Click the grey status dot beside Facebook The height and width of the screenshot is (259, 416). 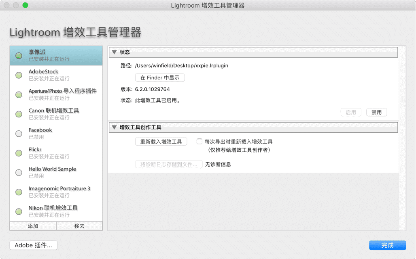(x=19, y=134)
